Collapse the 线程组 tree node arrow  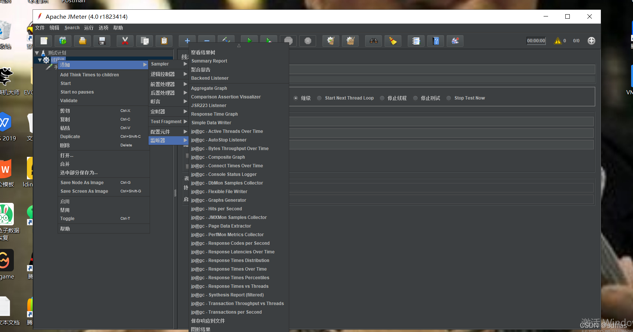click(x=40, y=60)
